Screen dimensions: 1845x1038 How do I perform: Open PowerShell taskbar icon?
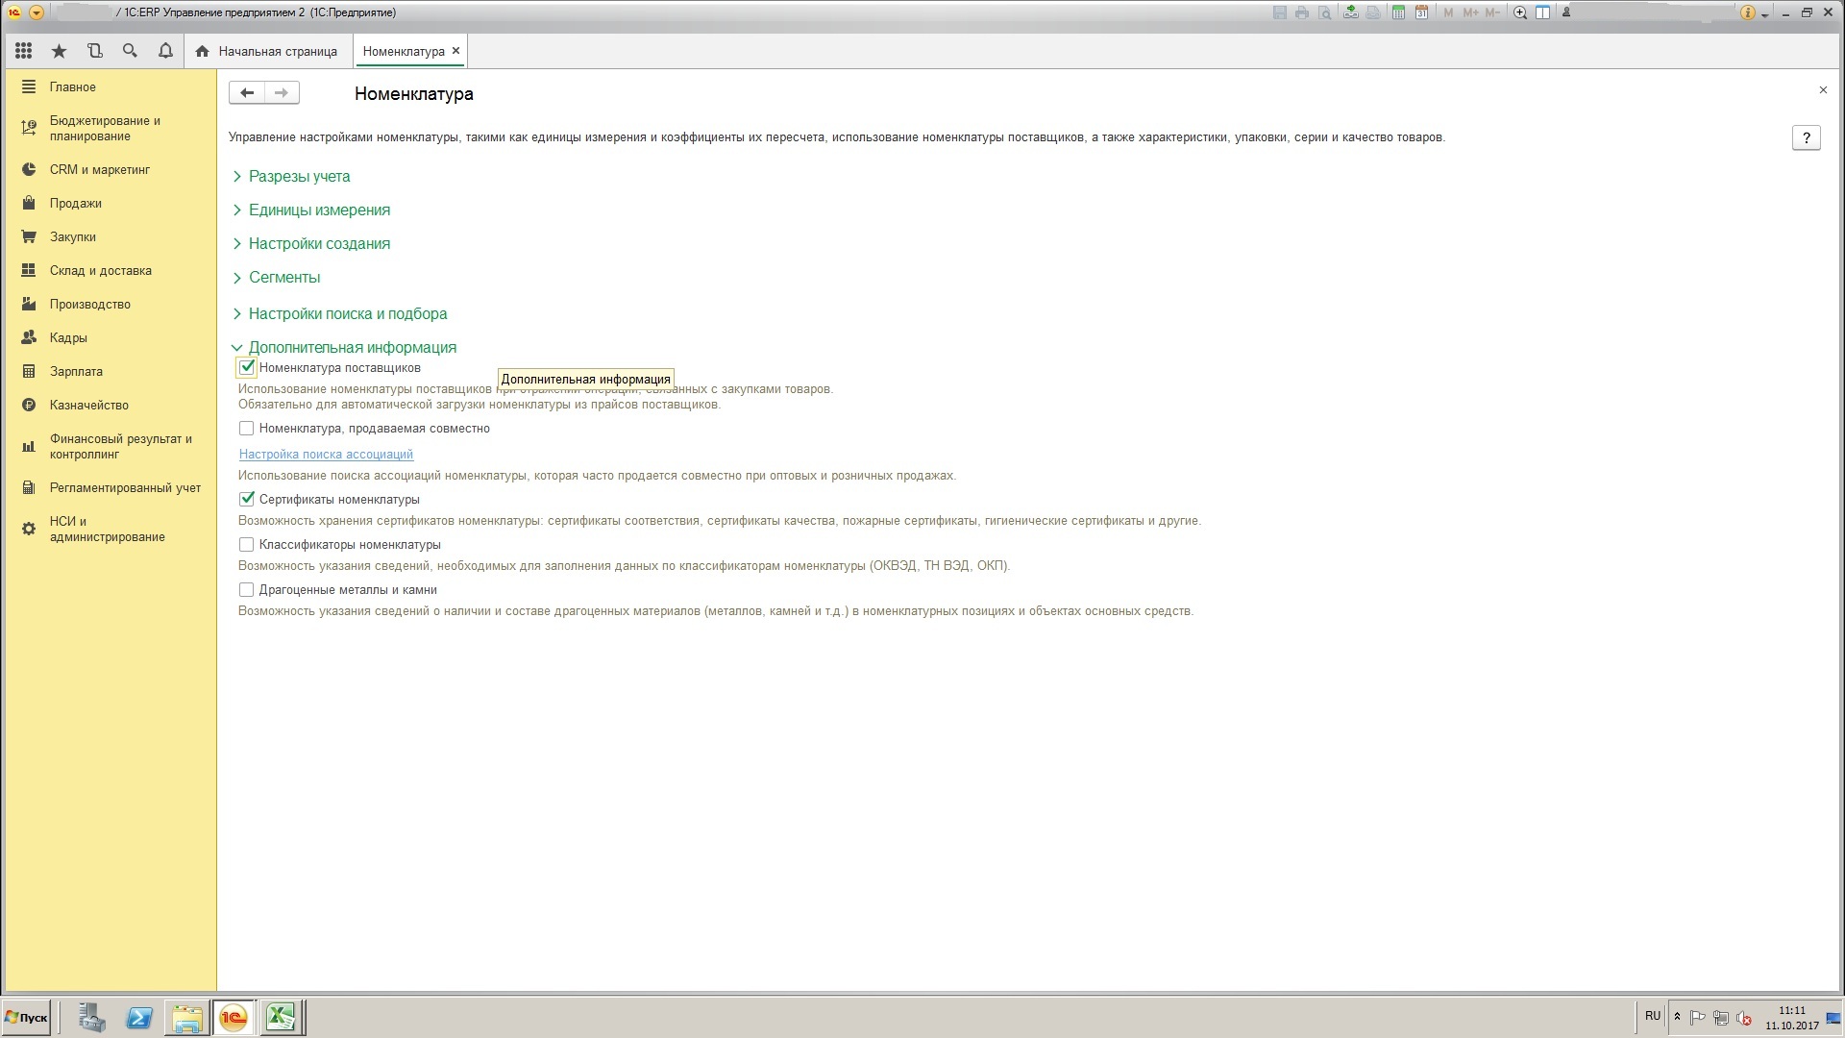click(139, 1017)
